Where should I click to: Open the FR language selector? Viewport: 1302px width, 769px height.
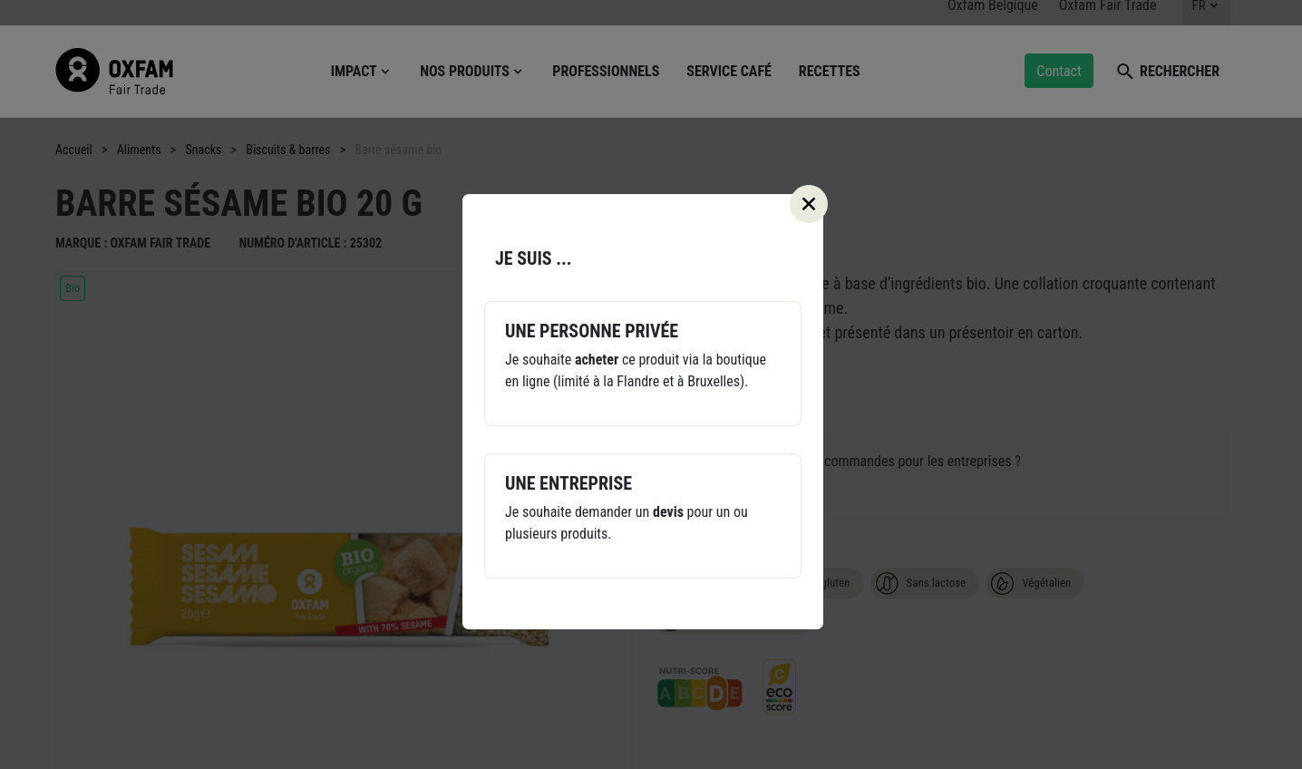1205,7
